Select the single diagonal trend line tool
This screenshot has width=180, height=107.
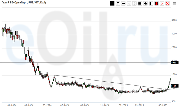pos(129,3)
